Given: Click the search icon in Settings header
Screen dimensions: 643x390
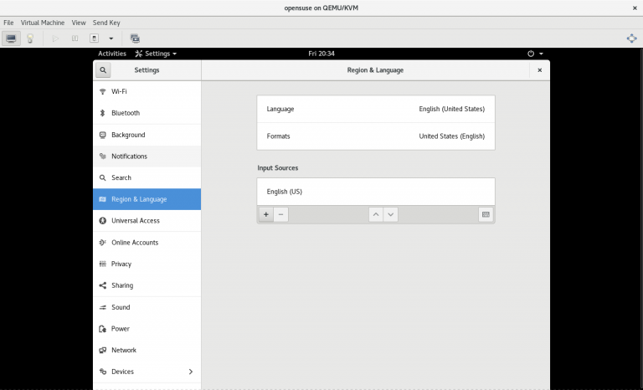Looking at the screenshot, I should (x=103, y=70).
